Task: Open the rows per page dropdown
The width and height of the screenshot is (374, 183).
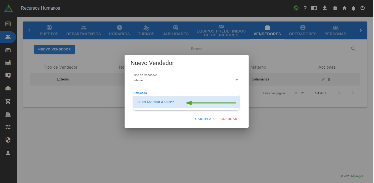Action: point(299,93)
